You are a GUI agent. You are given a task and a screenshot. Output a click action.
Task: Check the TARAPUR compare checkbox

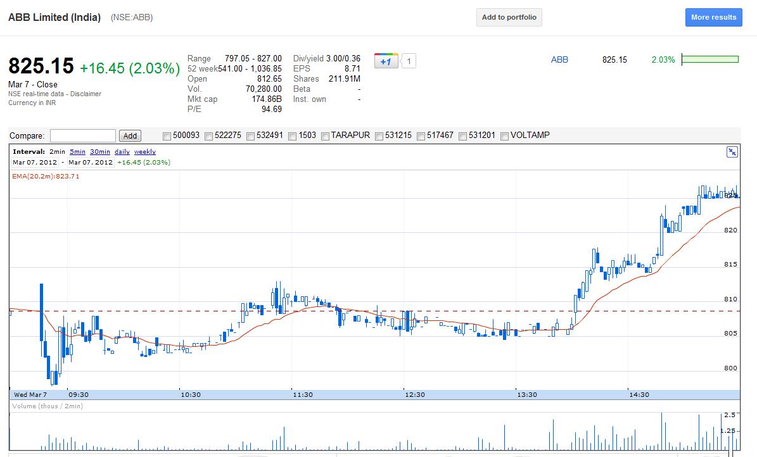coord(325,136)
